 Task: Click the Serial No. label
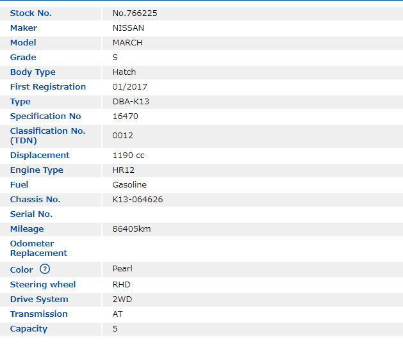[31, 214]
